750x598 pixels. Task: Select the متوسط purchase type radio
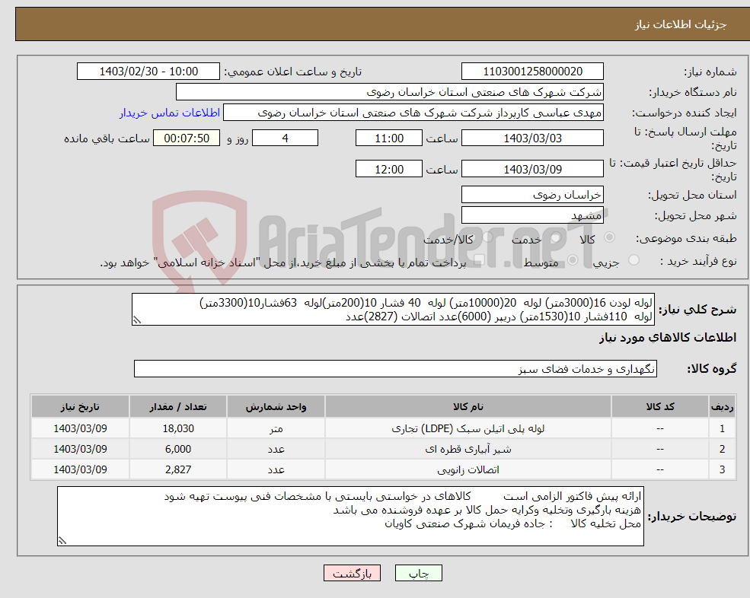tap(573, 260)
